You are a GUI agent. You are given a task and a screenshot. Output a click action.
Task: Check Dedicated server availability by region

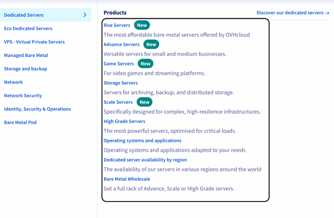(x=145, y=159)
